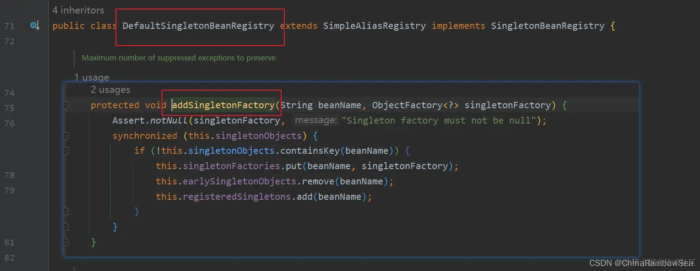The width and height of the screenshot is (700, 271).
Task: Click the String parameter type on line 75
Action: (x=297, y=105)
